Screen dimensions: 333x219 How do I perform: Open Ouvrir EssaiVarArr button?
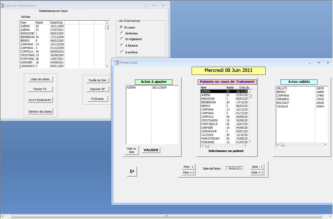click(x=40, y=100)
